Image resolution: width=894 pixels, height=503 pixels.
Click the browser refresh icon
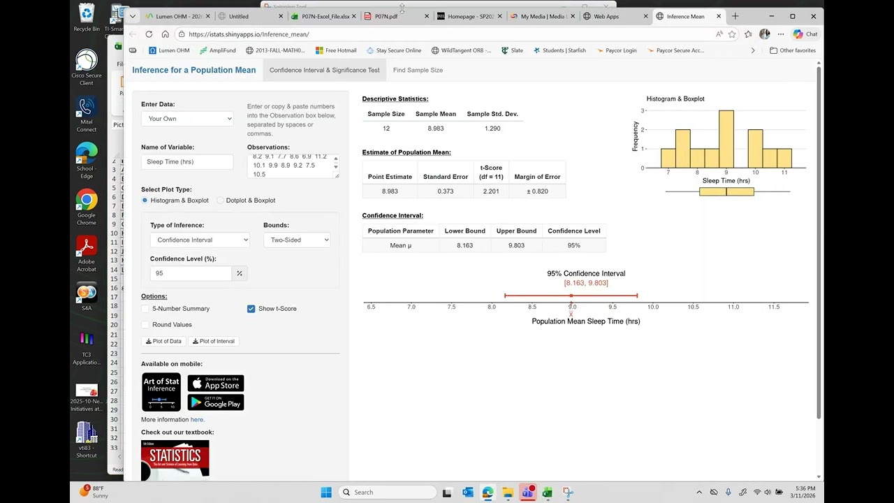tap(149, 34)
